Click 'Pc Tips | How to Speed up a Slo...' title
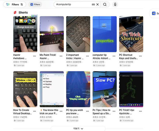This screenshot has width=159, height=131. click(x=101, y=112)
